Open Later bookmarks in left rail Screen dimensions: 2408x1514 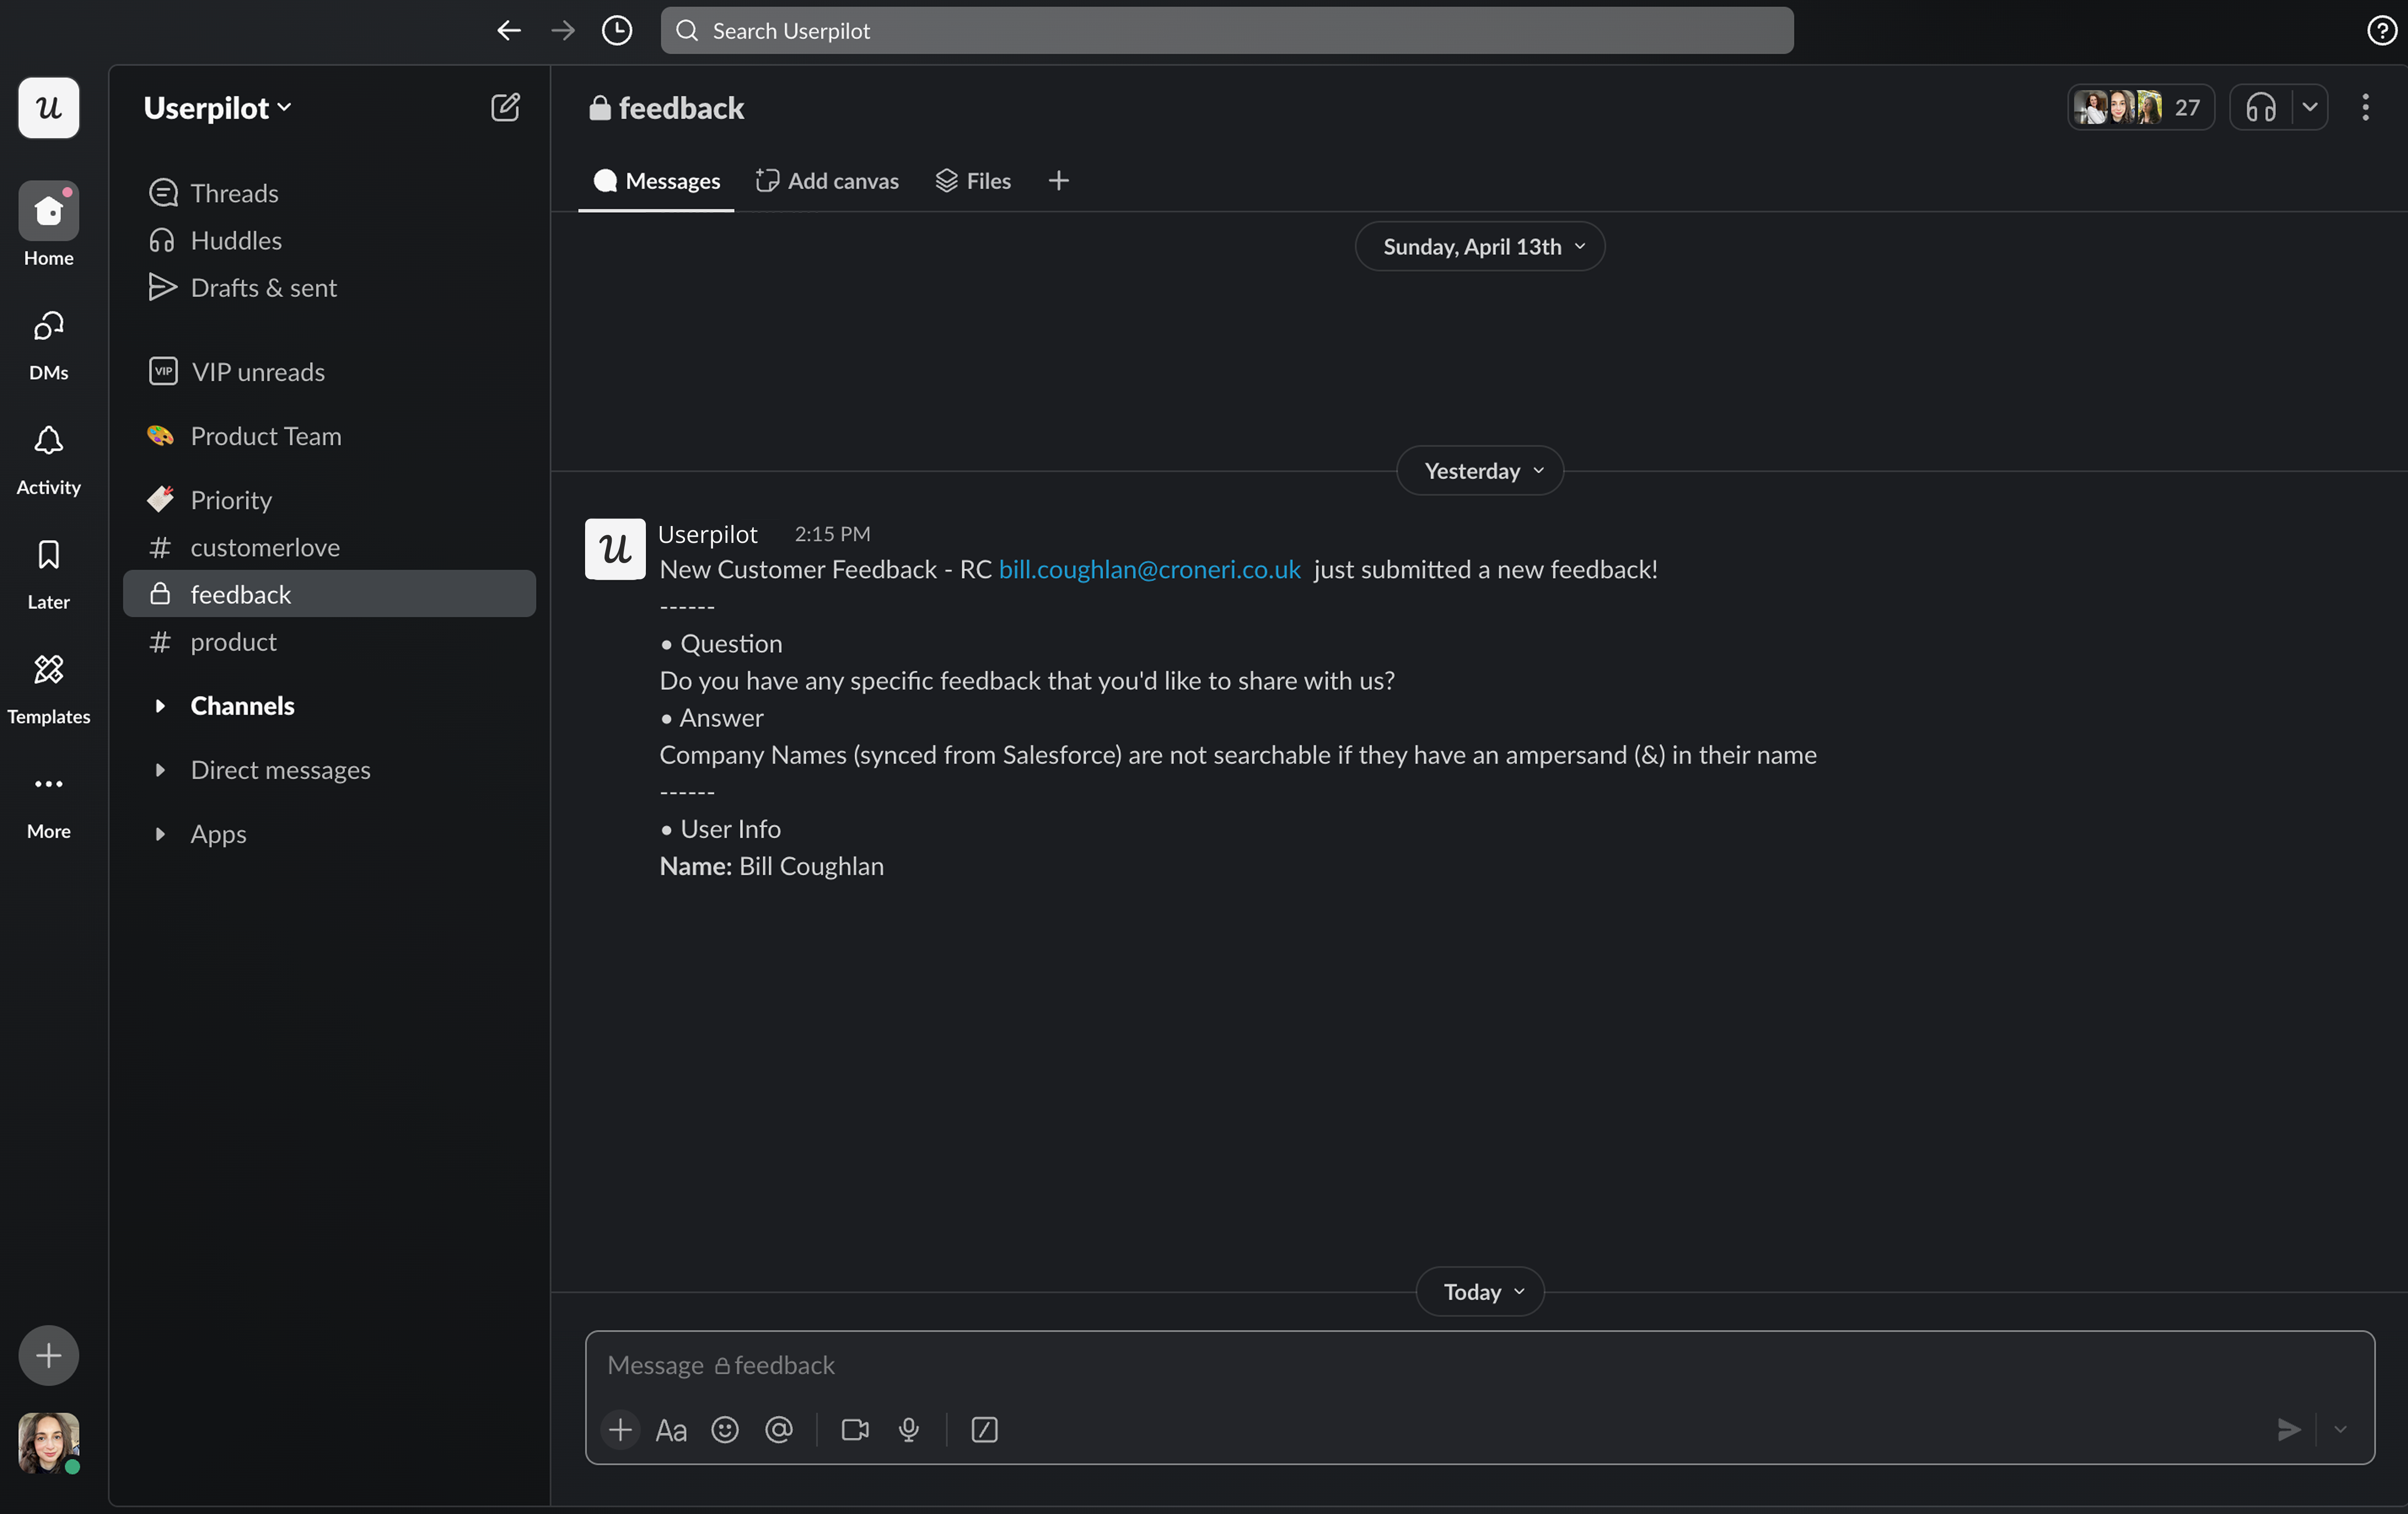(48, 571)
